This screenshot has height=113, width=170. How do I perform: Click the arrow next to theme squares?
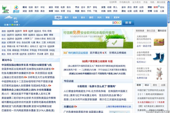click(19, 25)
